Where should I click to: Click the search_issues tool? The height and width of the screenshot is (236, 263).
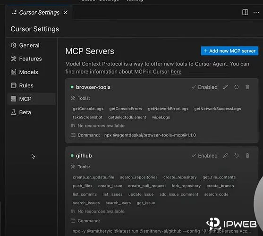click(x=86, y=203)
